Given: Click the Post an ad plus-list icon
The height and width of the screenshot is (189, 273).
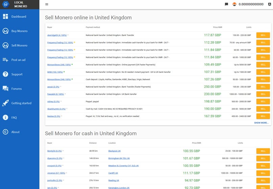Looking at the screenshot, I should pos(5,60).
